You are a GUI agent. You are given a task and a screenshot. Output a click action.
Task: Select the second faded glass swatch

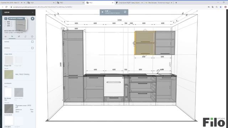tap(19, 121)
